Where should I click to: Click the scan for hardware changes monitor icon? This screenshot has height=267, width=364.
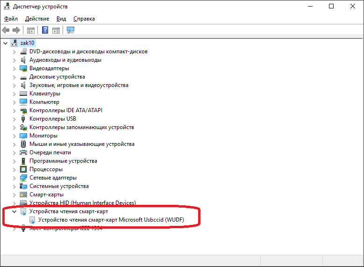pyautogui.click(x=71, y=30)
